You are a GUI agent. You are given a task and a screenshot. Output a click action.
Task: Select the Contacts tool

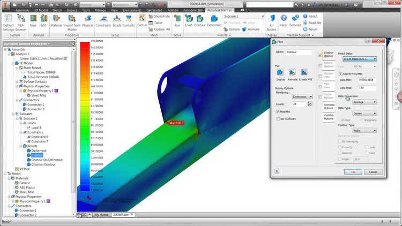coord(129,21)
